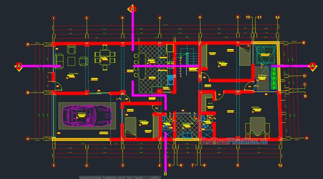Select axis bubble E on the right side
Viewport: 323px width, 179px height.
[304, 42]
